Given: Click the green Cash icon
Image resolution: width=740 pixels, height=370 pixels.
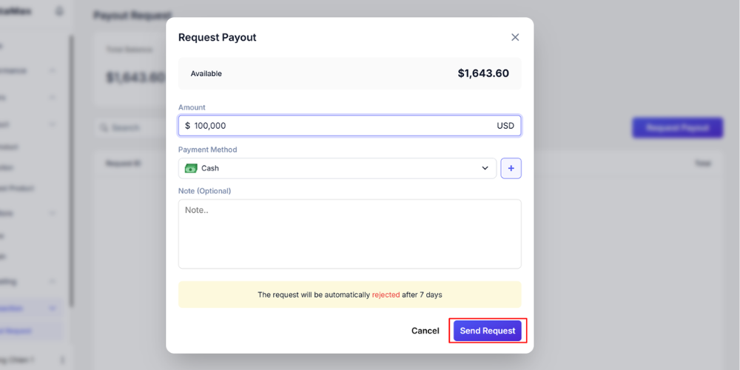Looking at the screenshot, I should point(191,168).
